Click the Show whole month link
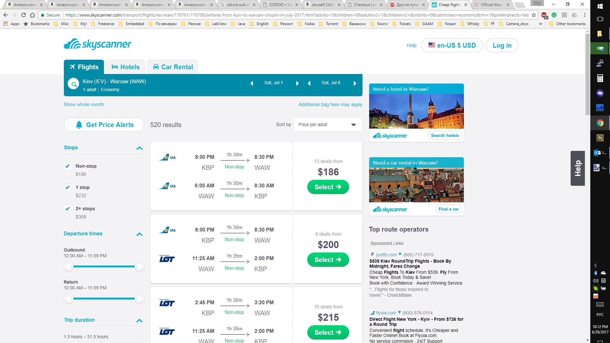The width and height of the screenshot is (610, 343). click(x=84, y=104)
